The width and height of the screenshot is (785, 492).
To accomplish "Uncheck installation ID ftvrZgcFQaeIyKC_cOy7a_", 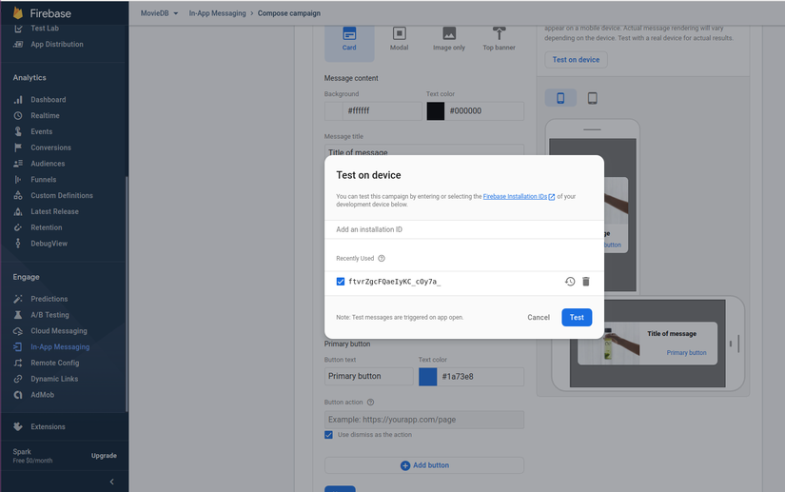I will pos(341,282).
